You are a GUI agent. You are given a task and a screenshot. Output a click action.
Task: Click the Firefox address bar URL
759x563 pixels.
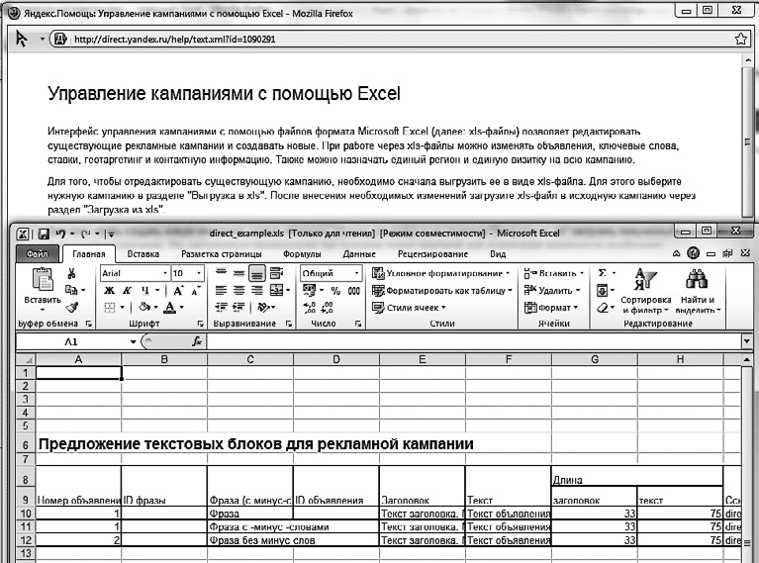point(175,40)
